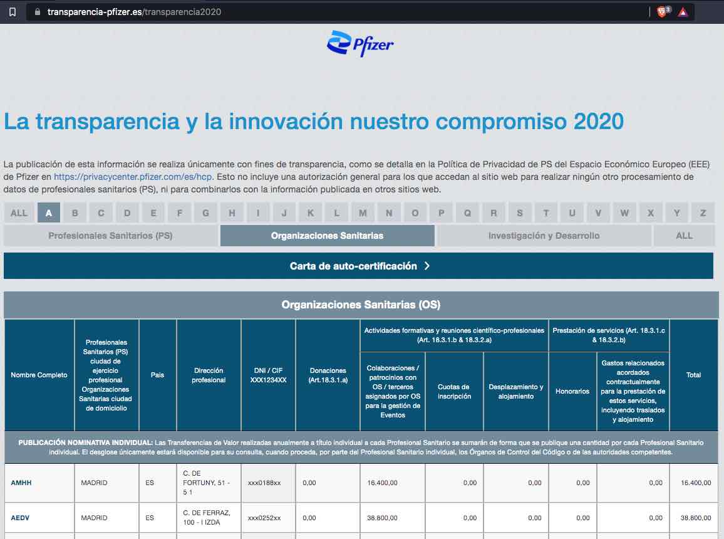Filter by letter O
Image resolution: width=724 pixels, height=539 pixels.
[415, 213]
